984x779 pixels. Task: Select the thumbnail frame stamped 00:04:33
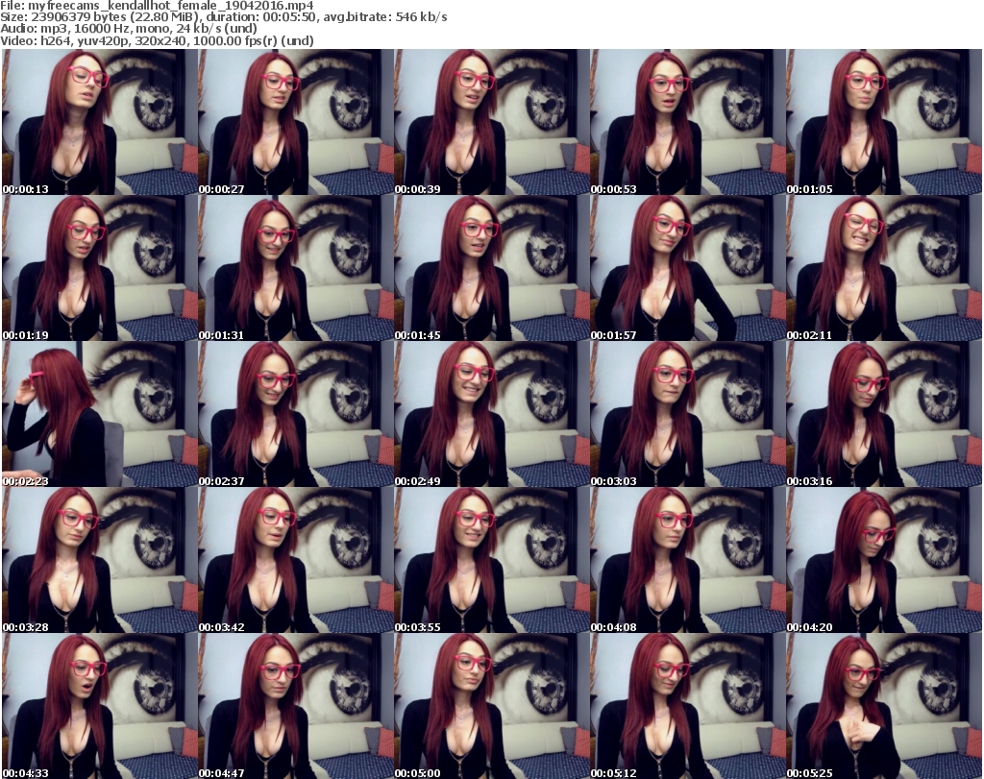click(100, 706)
